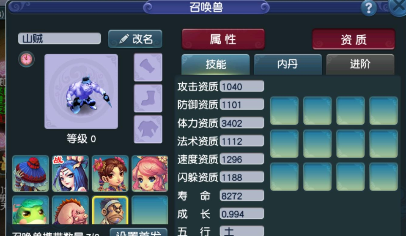Select the armor shirt equipment slot

pos(148,129)
